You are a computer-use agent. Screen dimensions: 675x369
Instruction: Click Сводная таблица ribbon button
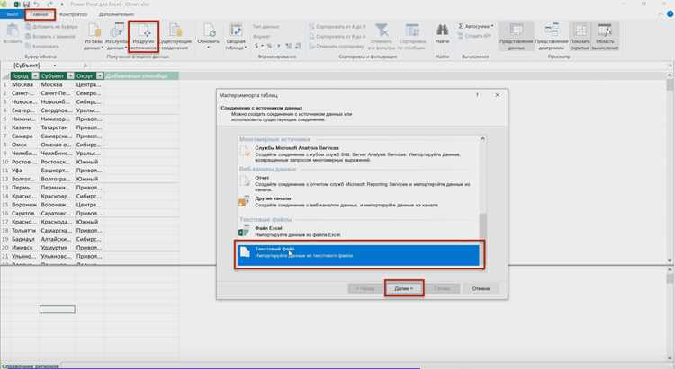(x=236, y=37)
